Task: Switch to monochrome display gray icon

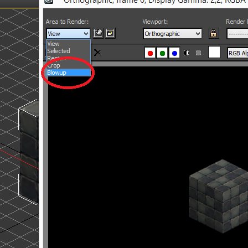Action: click(198, 53)
